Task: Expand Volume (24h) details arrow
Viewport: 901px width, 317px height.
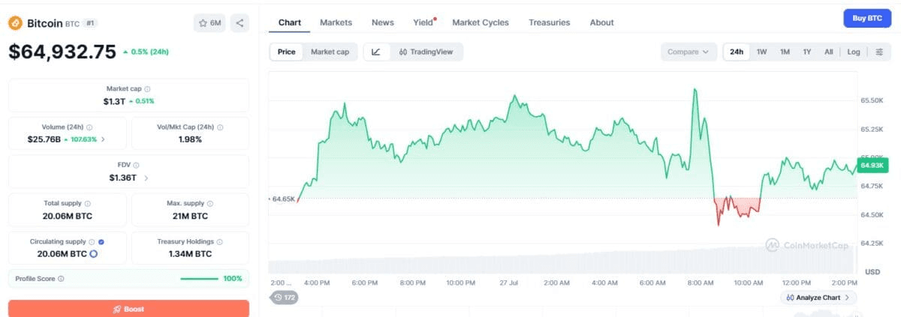Action: click(103, 139)
